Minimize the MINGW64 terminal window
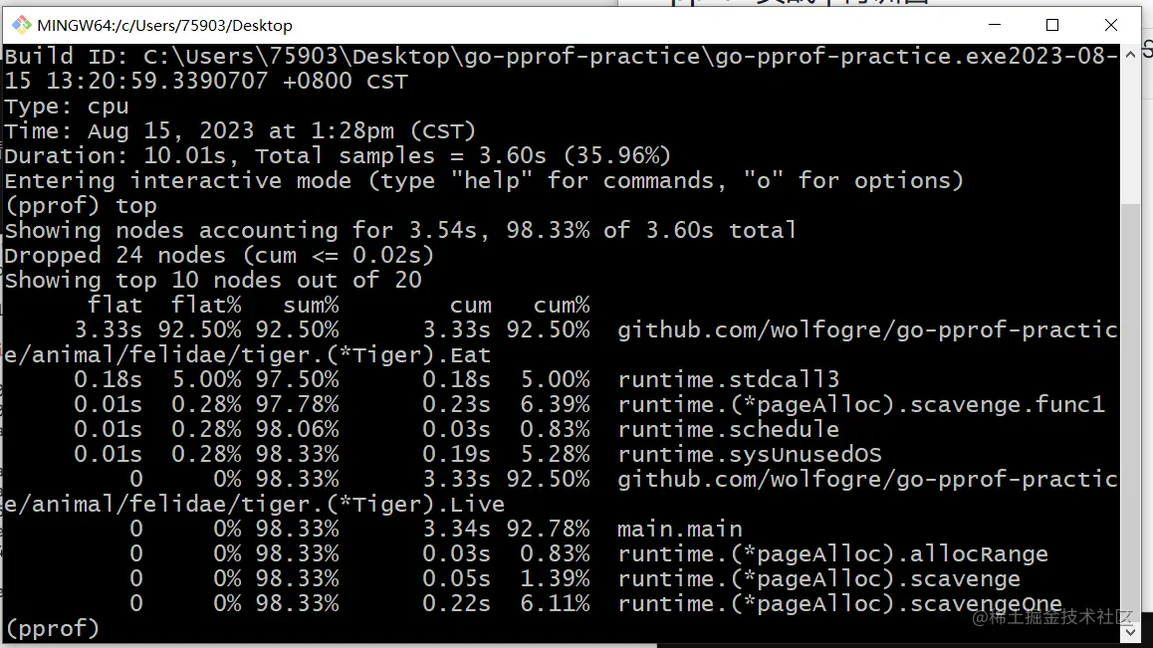The height and width of the screenshot is (648, 1153). 994,25
